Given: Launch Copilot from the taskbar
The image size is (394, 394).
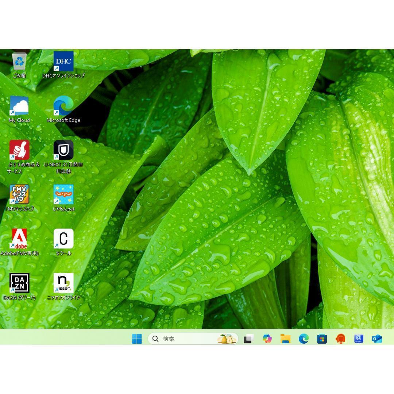Looking at the screenshot, I should click(267, 339).
